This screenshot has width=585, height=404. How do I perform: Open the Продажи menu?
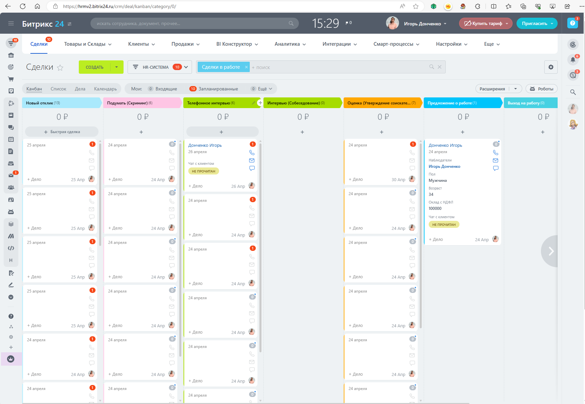186,44
